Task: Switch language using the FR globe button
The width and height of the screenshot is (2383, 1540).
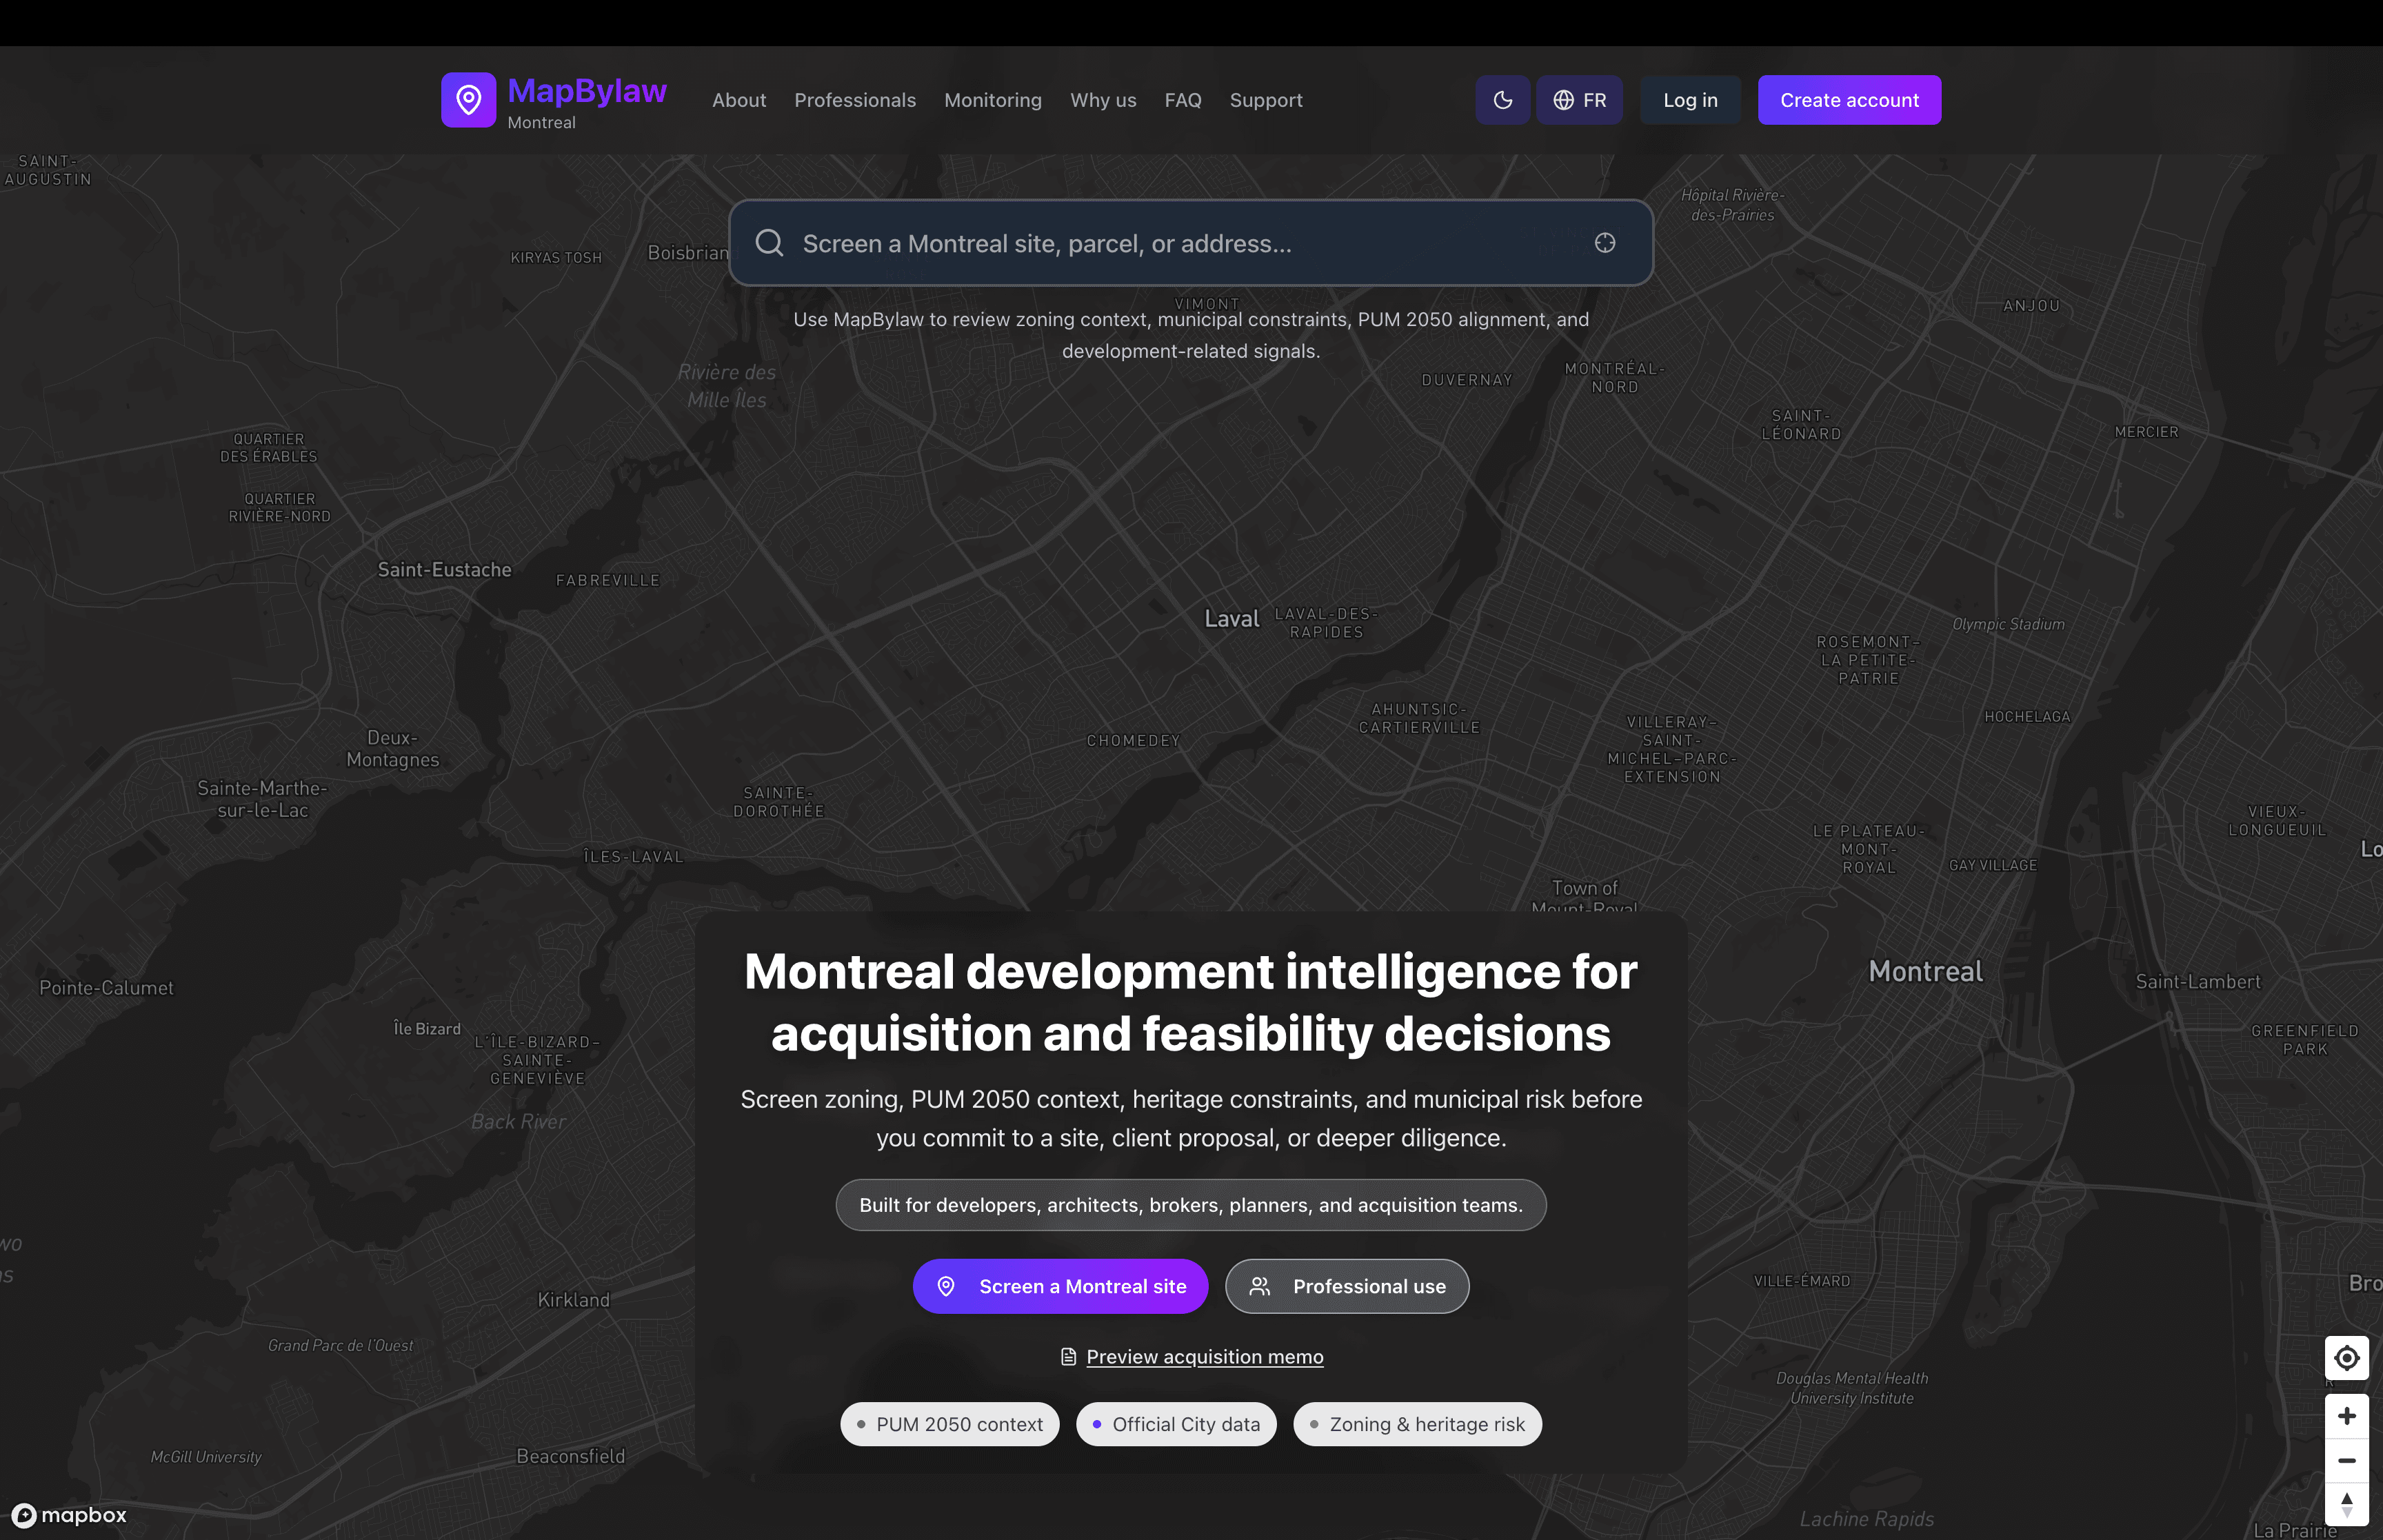Action: [1579, 100]
